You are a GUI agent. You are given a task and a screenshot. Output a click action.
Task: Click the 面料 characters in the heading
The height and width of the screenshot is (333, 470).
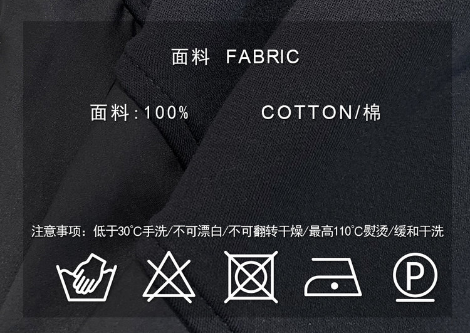click(191, 56)
